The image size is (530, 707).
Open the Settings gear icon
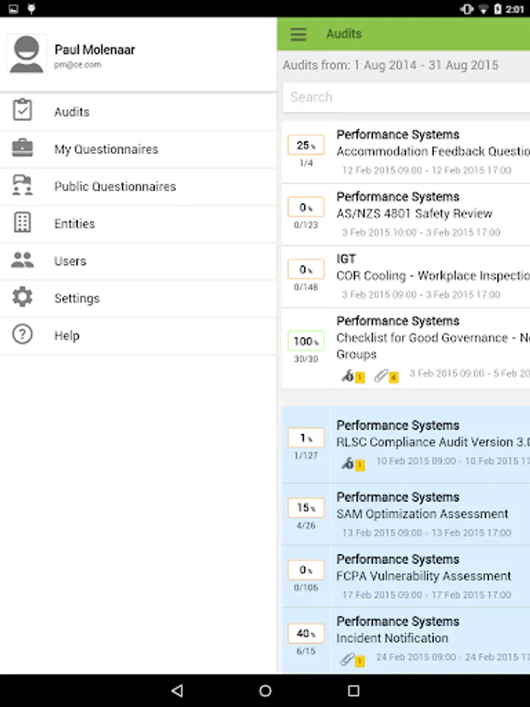(23, 298)
